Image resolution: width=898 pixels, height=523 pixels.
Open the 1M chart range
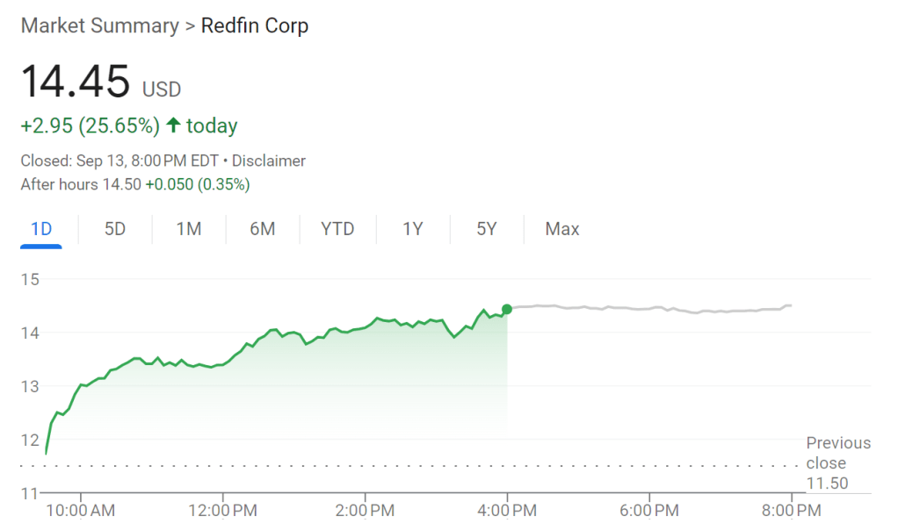point(189,229)
